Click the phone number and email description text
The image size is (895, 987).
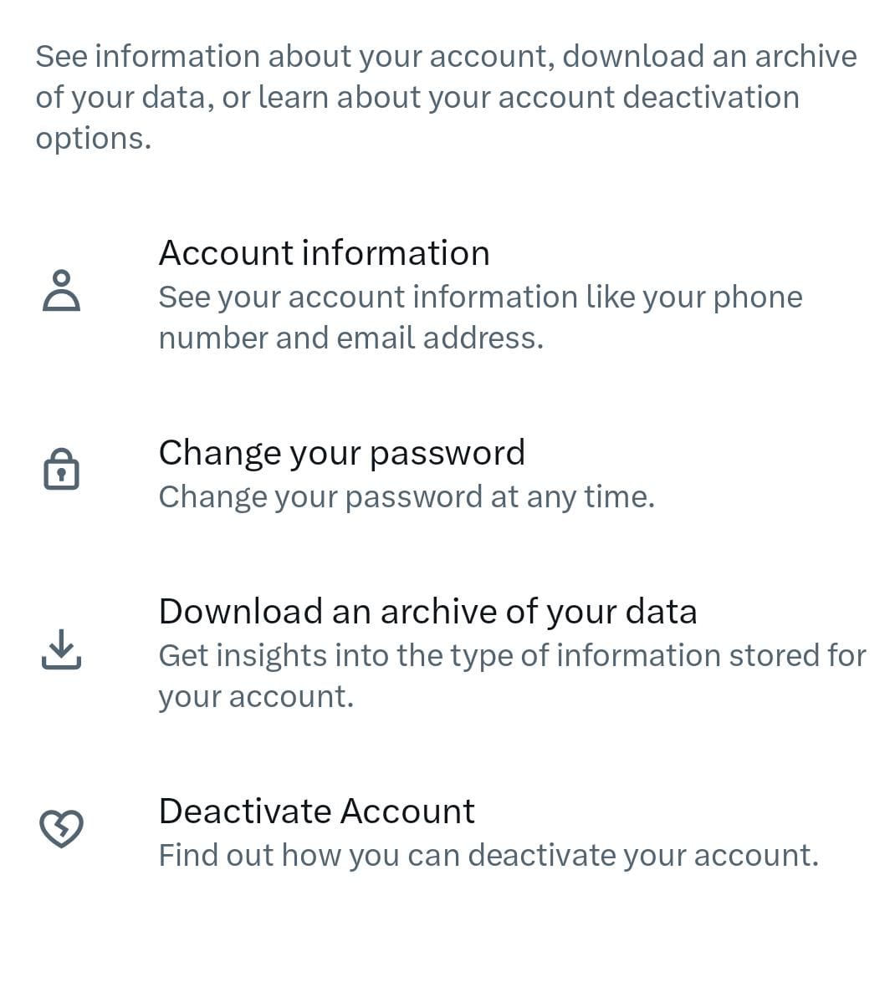pos(479,316)
